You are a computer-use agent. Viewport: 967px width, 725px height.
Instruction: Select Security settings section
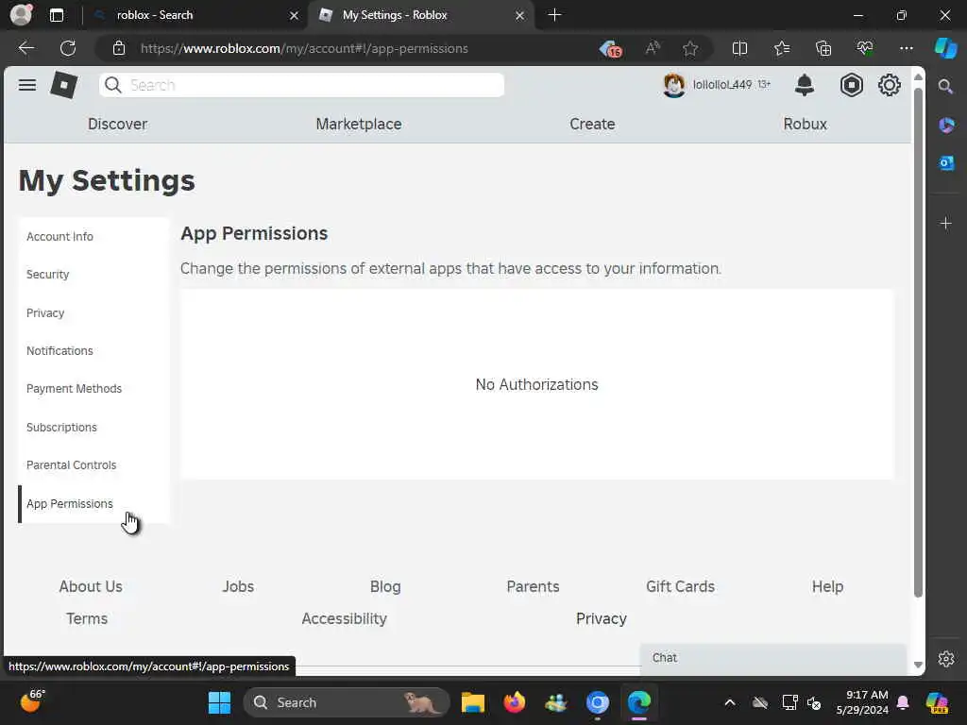point(93,275)
